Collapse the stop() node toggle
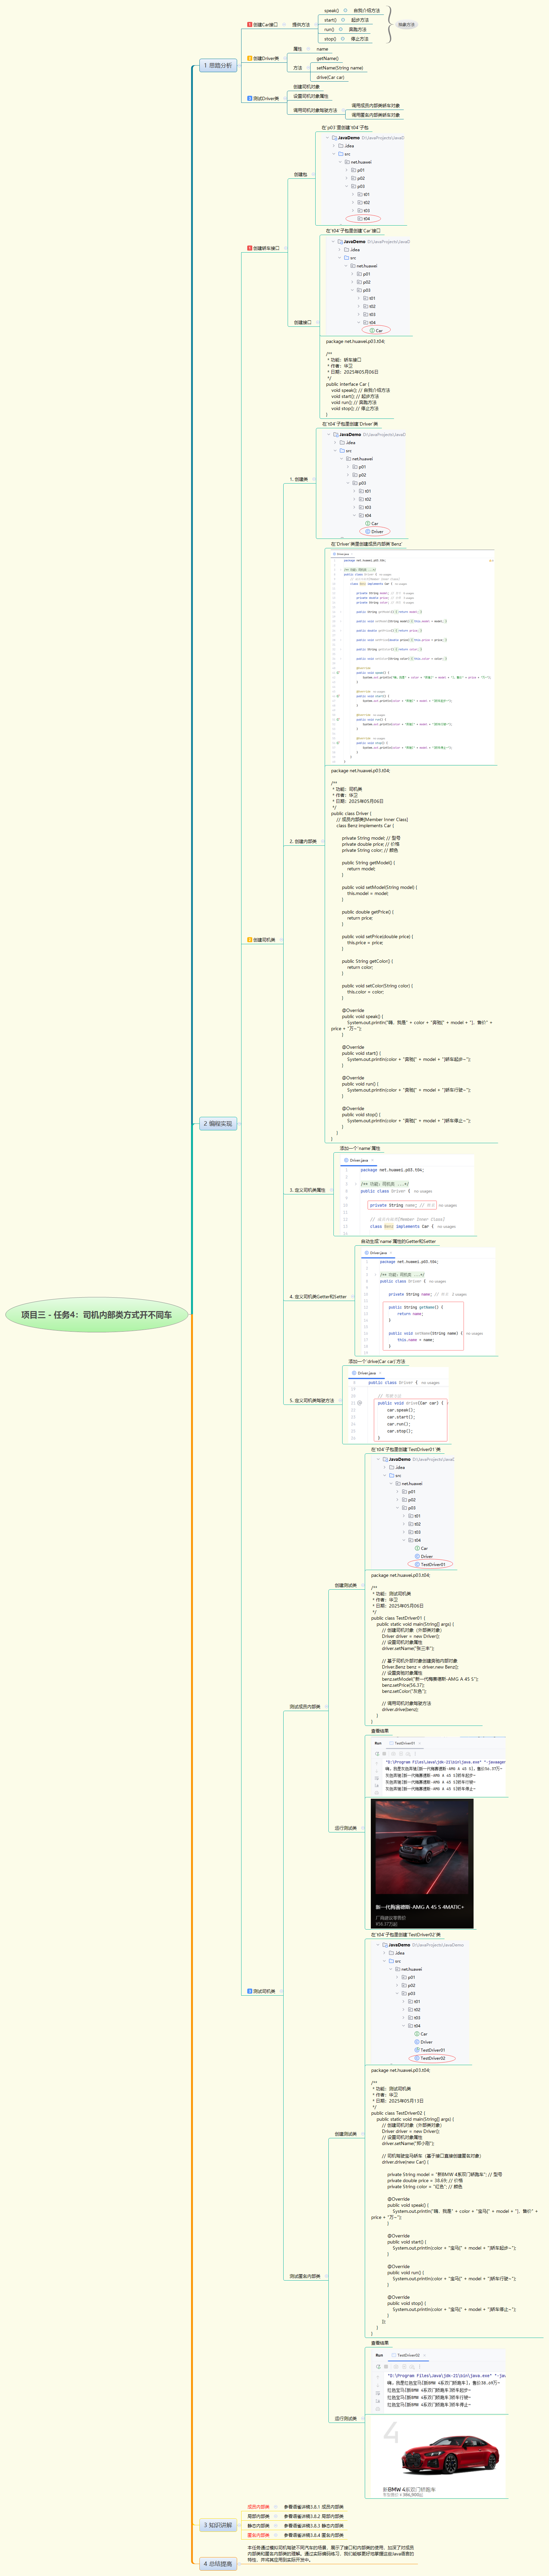The width and height of the screenshot is (549, 2576). (x=343, y=39)
